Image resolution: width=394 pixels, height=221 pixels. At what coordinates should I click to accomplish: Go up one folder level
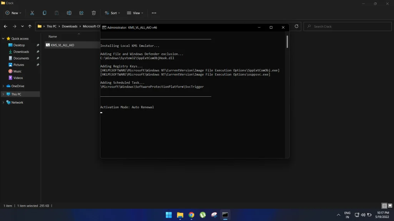click(30, 26)
